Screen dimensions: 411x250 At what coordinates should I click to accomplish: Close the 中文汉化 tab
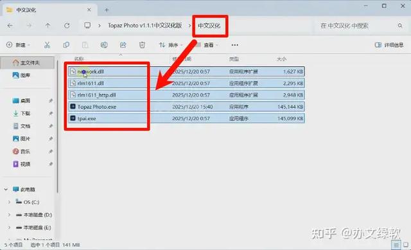tap(89, 10)
